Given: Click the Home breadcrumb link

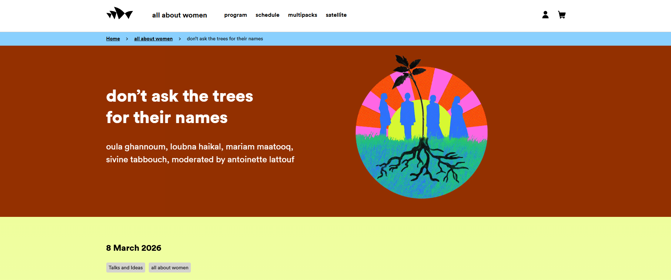Looking at the screenshot, I should coord(113,39).
